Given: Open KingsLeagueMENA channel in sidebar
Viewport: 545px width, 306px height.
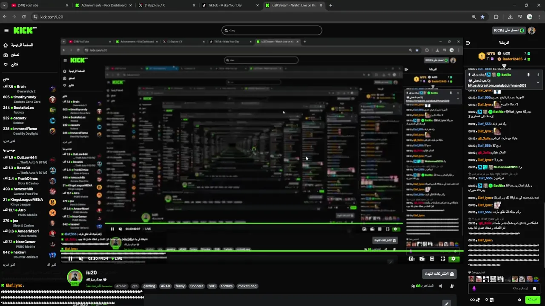Looking at the screenshot, I should coord(29,202).
